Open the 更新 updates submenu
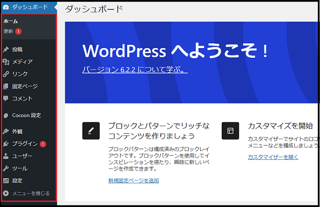 [x=9, y=31]
